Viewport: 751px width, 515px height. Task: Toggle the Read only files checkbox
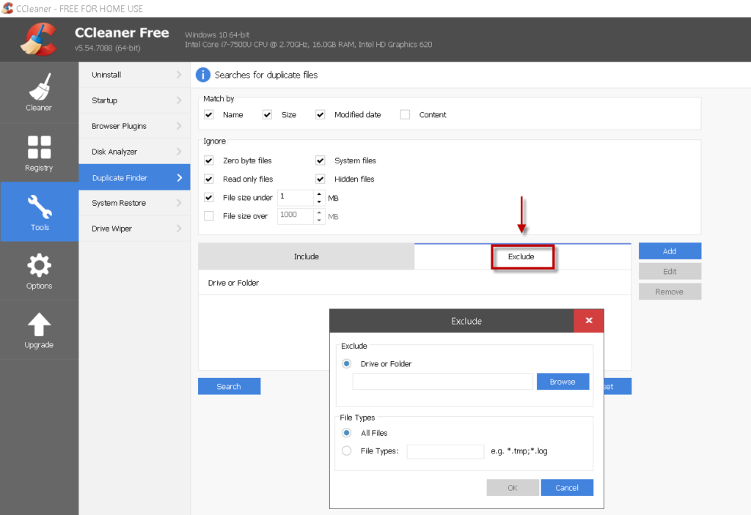pos(209,179)
